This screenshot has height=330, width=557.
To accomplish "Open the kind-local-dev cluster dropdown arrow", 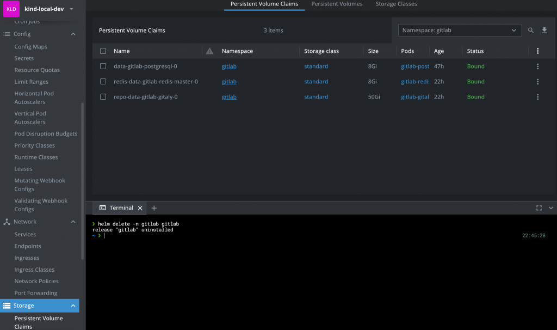I will point(71,9).
